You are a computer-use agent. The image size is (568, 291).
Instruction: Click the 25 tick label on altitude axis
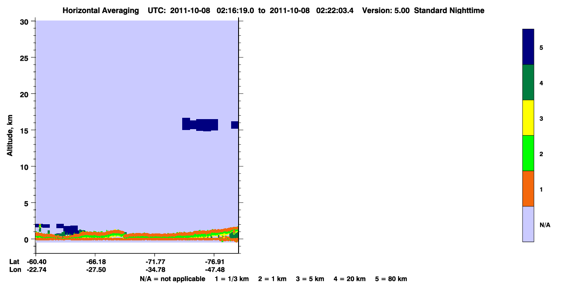pos(25,58)
